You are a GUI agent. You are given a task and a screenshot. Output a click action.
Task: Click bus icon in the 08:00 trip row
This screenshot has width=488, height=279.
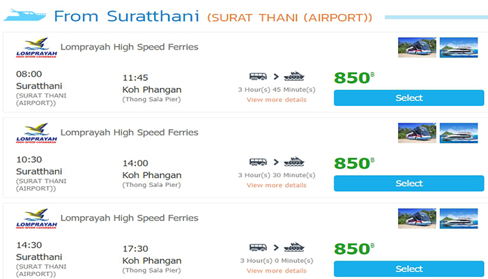[257, 77]
